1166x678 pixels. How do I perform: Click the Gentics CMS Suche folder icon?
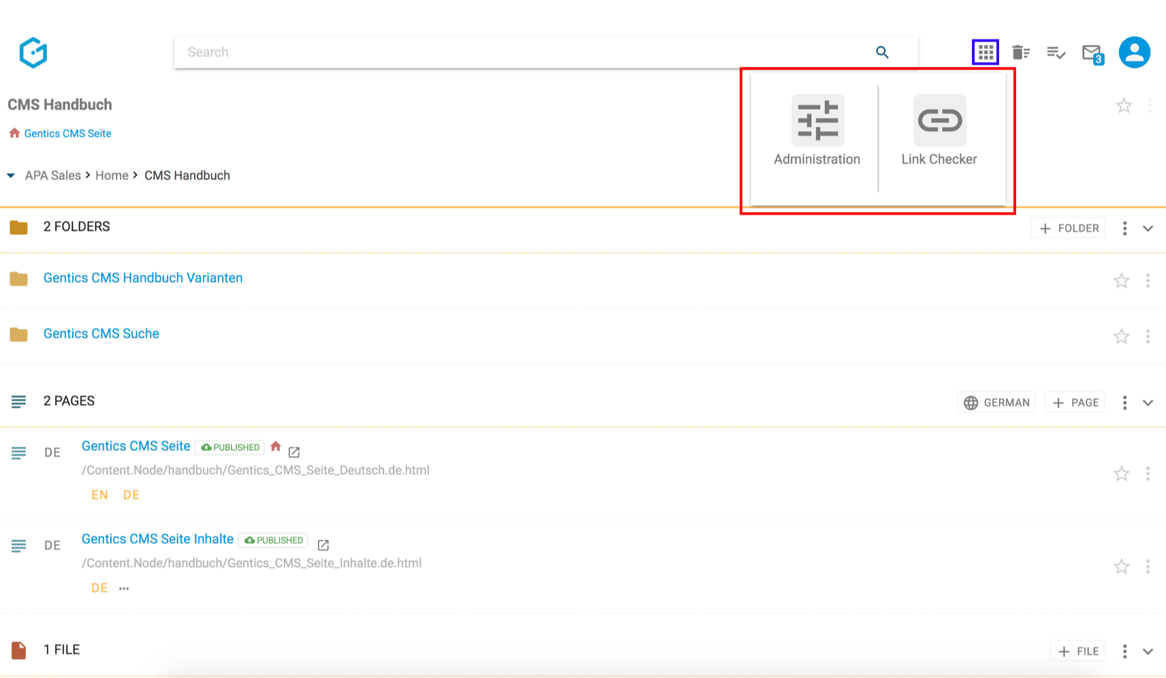coord(19,335)
